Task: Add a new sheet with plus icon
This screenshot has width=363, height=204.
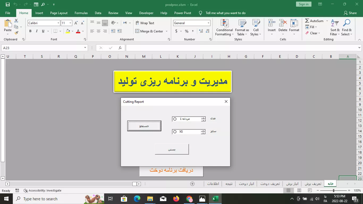Action: point(192,184)
